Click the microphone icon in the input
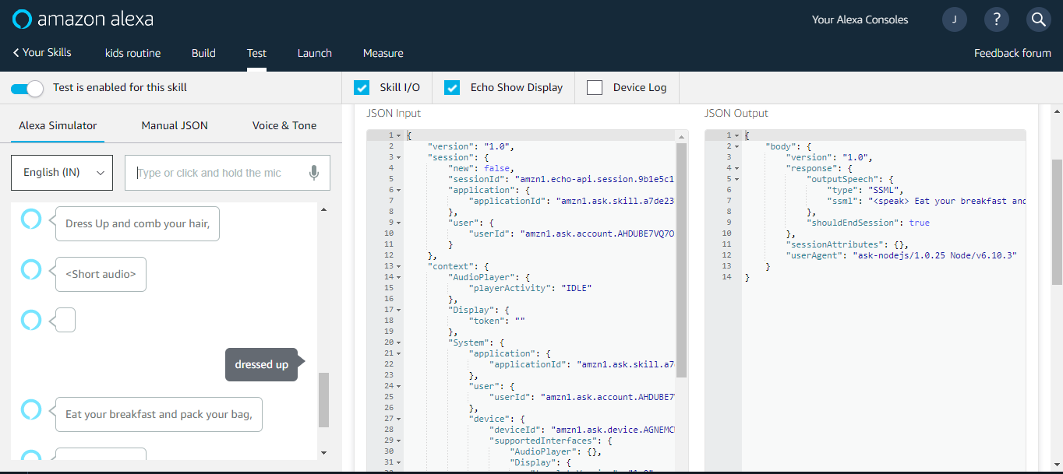The image size is (1063, 474). tap(314, 173)
